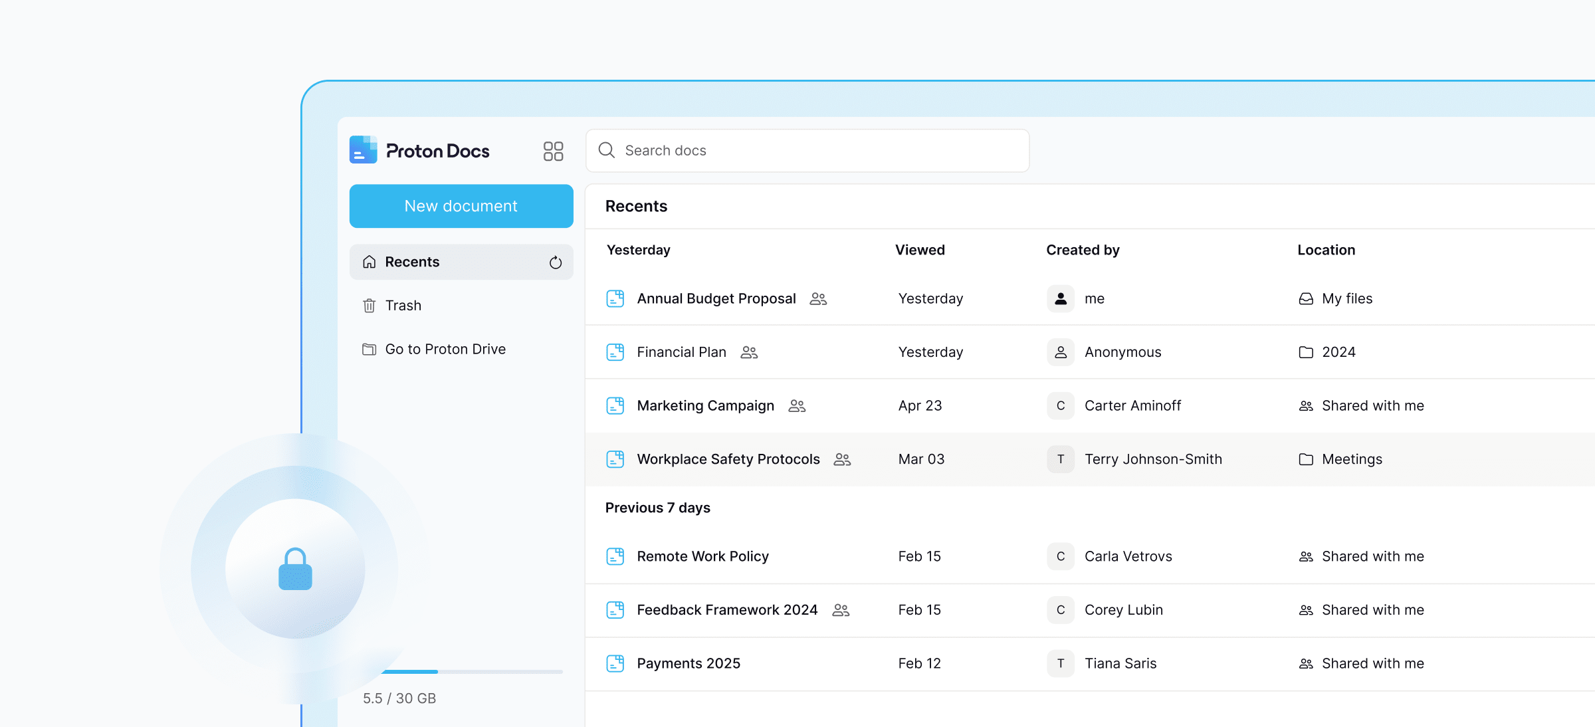Click the Anonymous user avatar icon
The image size is (1595, 727).
1061,352
